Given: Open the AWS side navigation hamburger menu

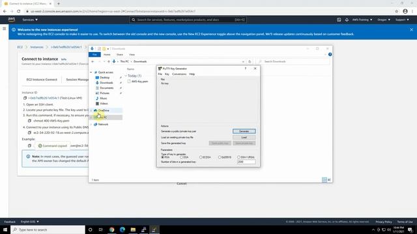Looking at the screenshot, I should (x=5, y=29).
